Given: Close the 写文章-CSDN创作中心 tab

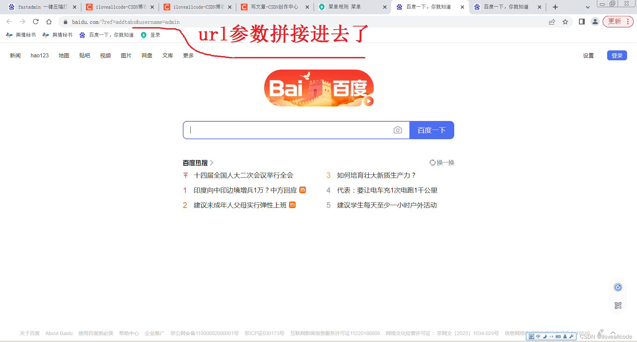Looking at the screenshot, I should [x=307, y=7].
